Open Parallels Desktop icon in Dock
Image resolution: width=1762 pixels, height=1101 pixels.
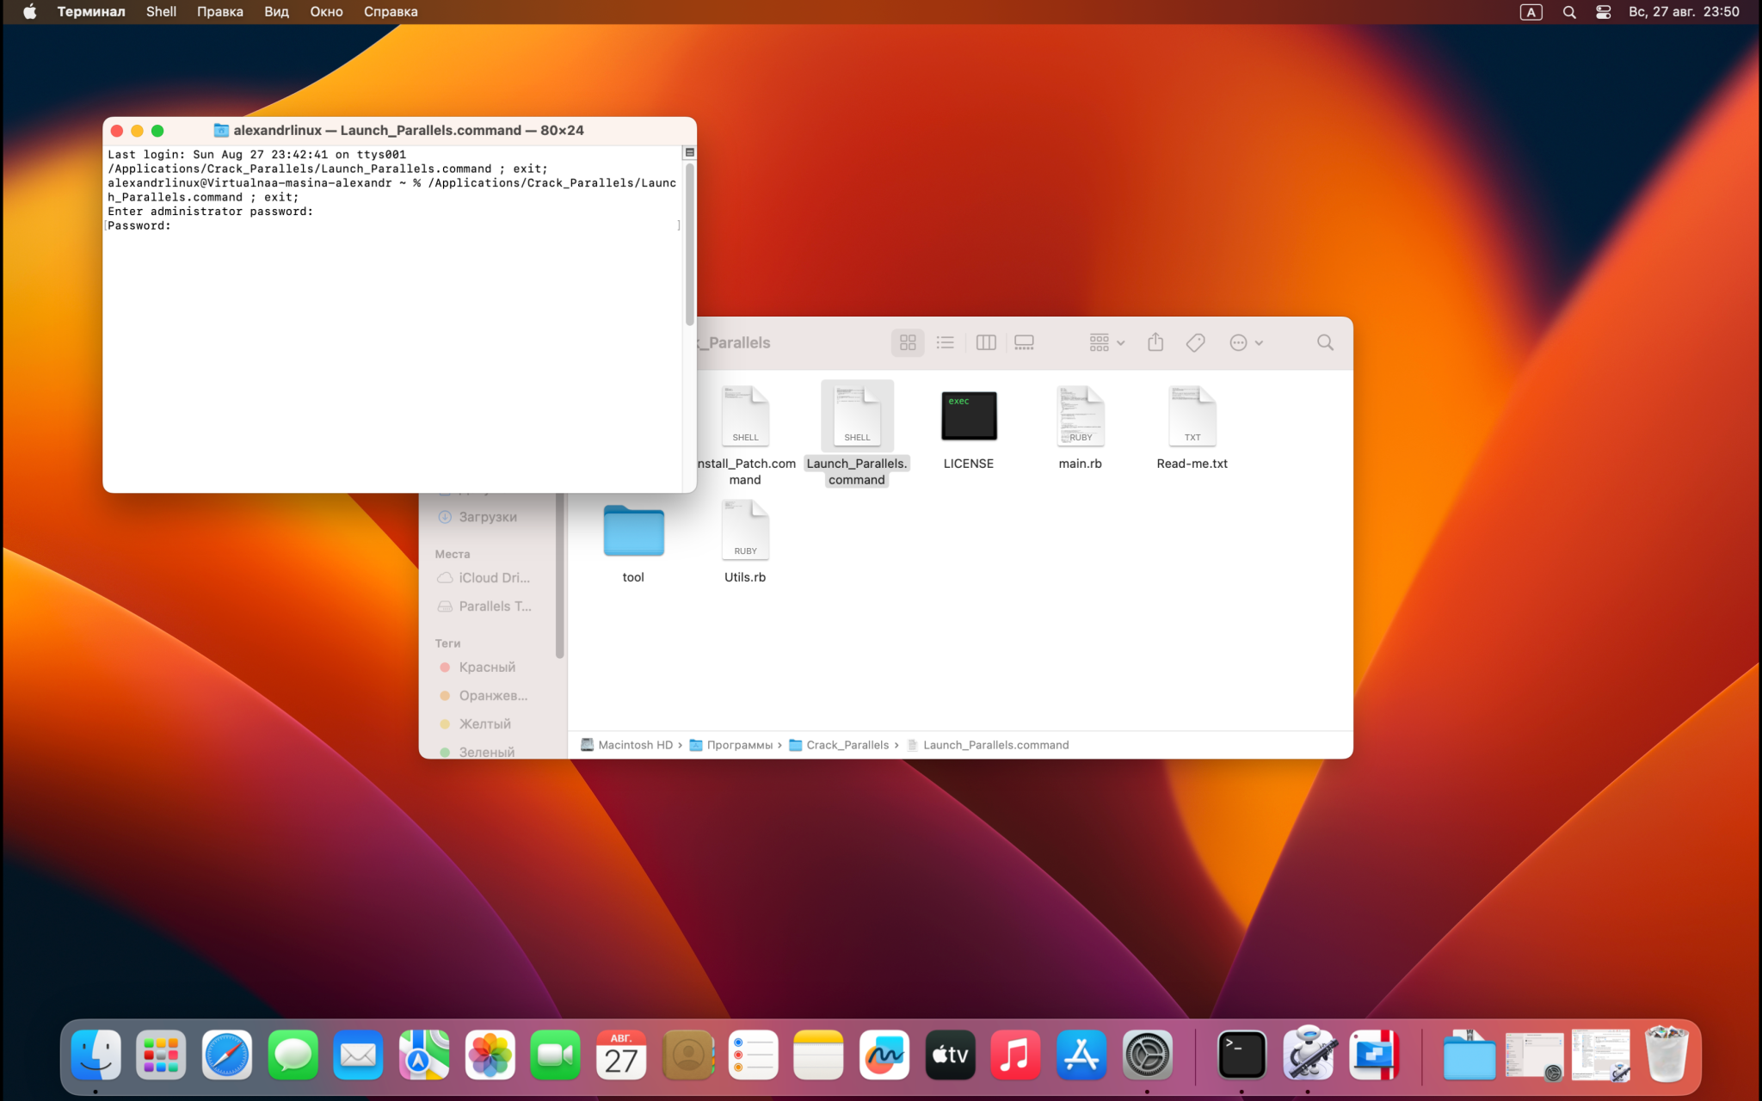point(1374,1055)
